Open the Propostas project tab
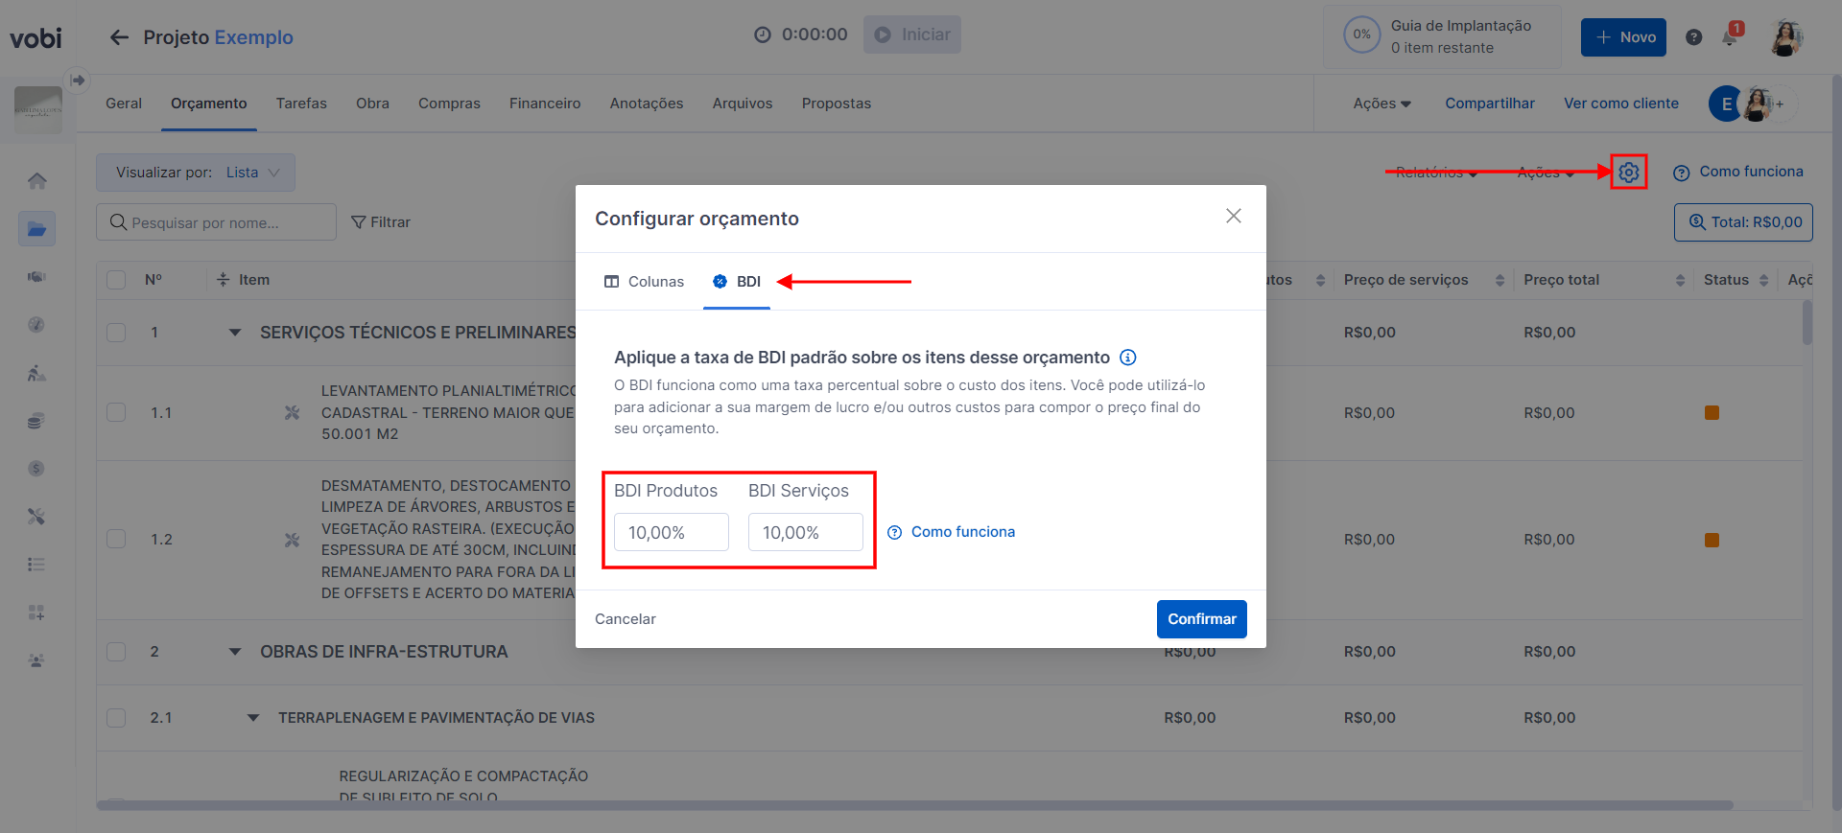Image resolution: width=1842 pixels, height=833 pixels. (837, 104)
